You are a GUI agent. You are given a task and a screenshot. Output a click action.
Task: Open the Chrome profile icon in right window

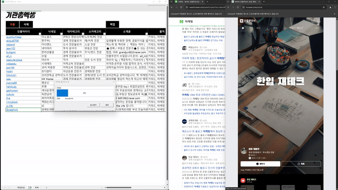330,7
